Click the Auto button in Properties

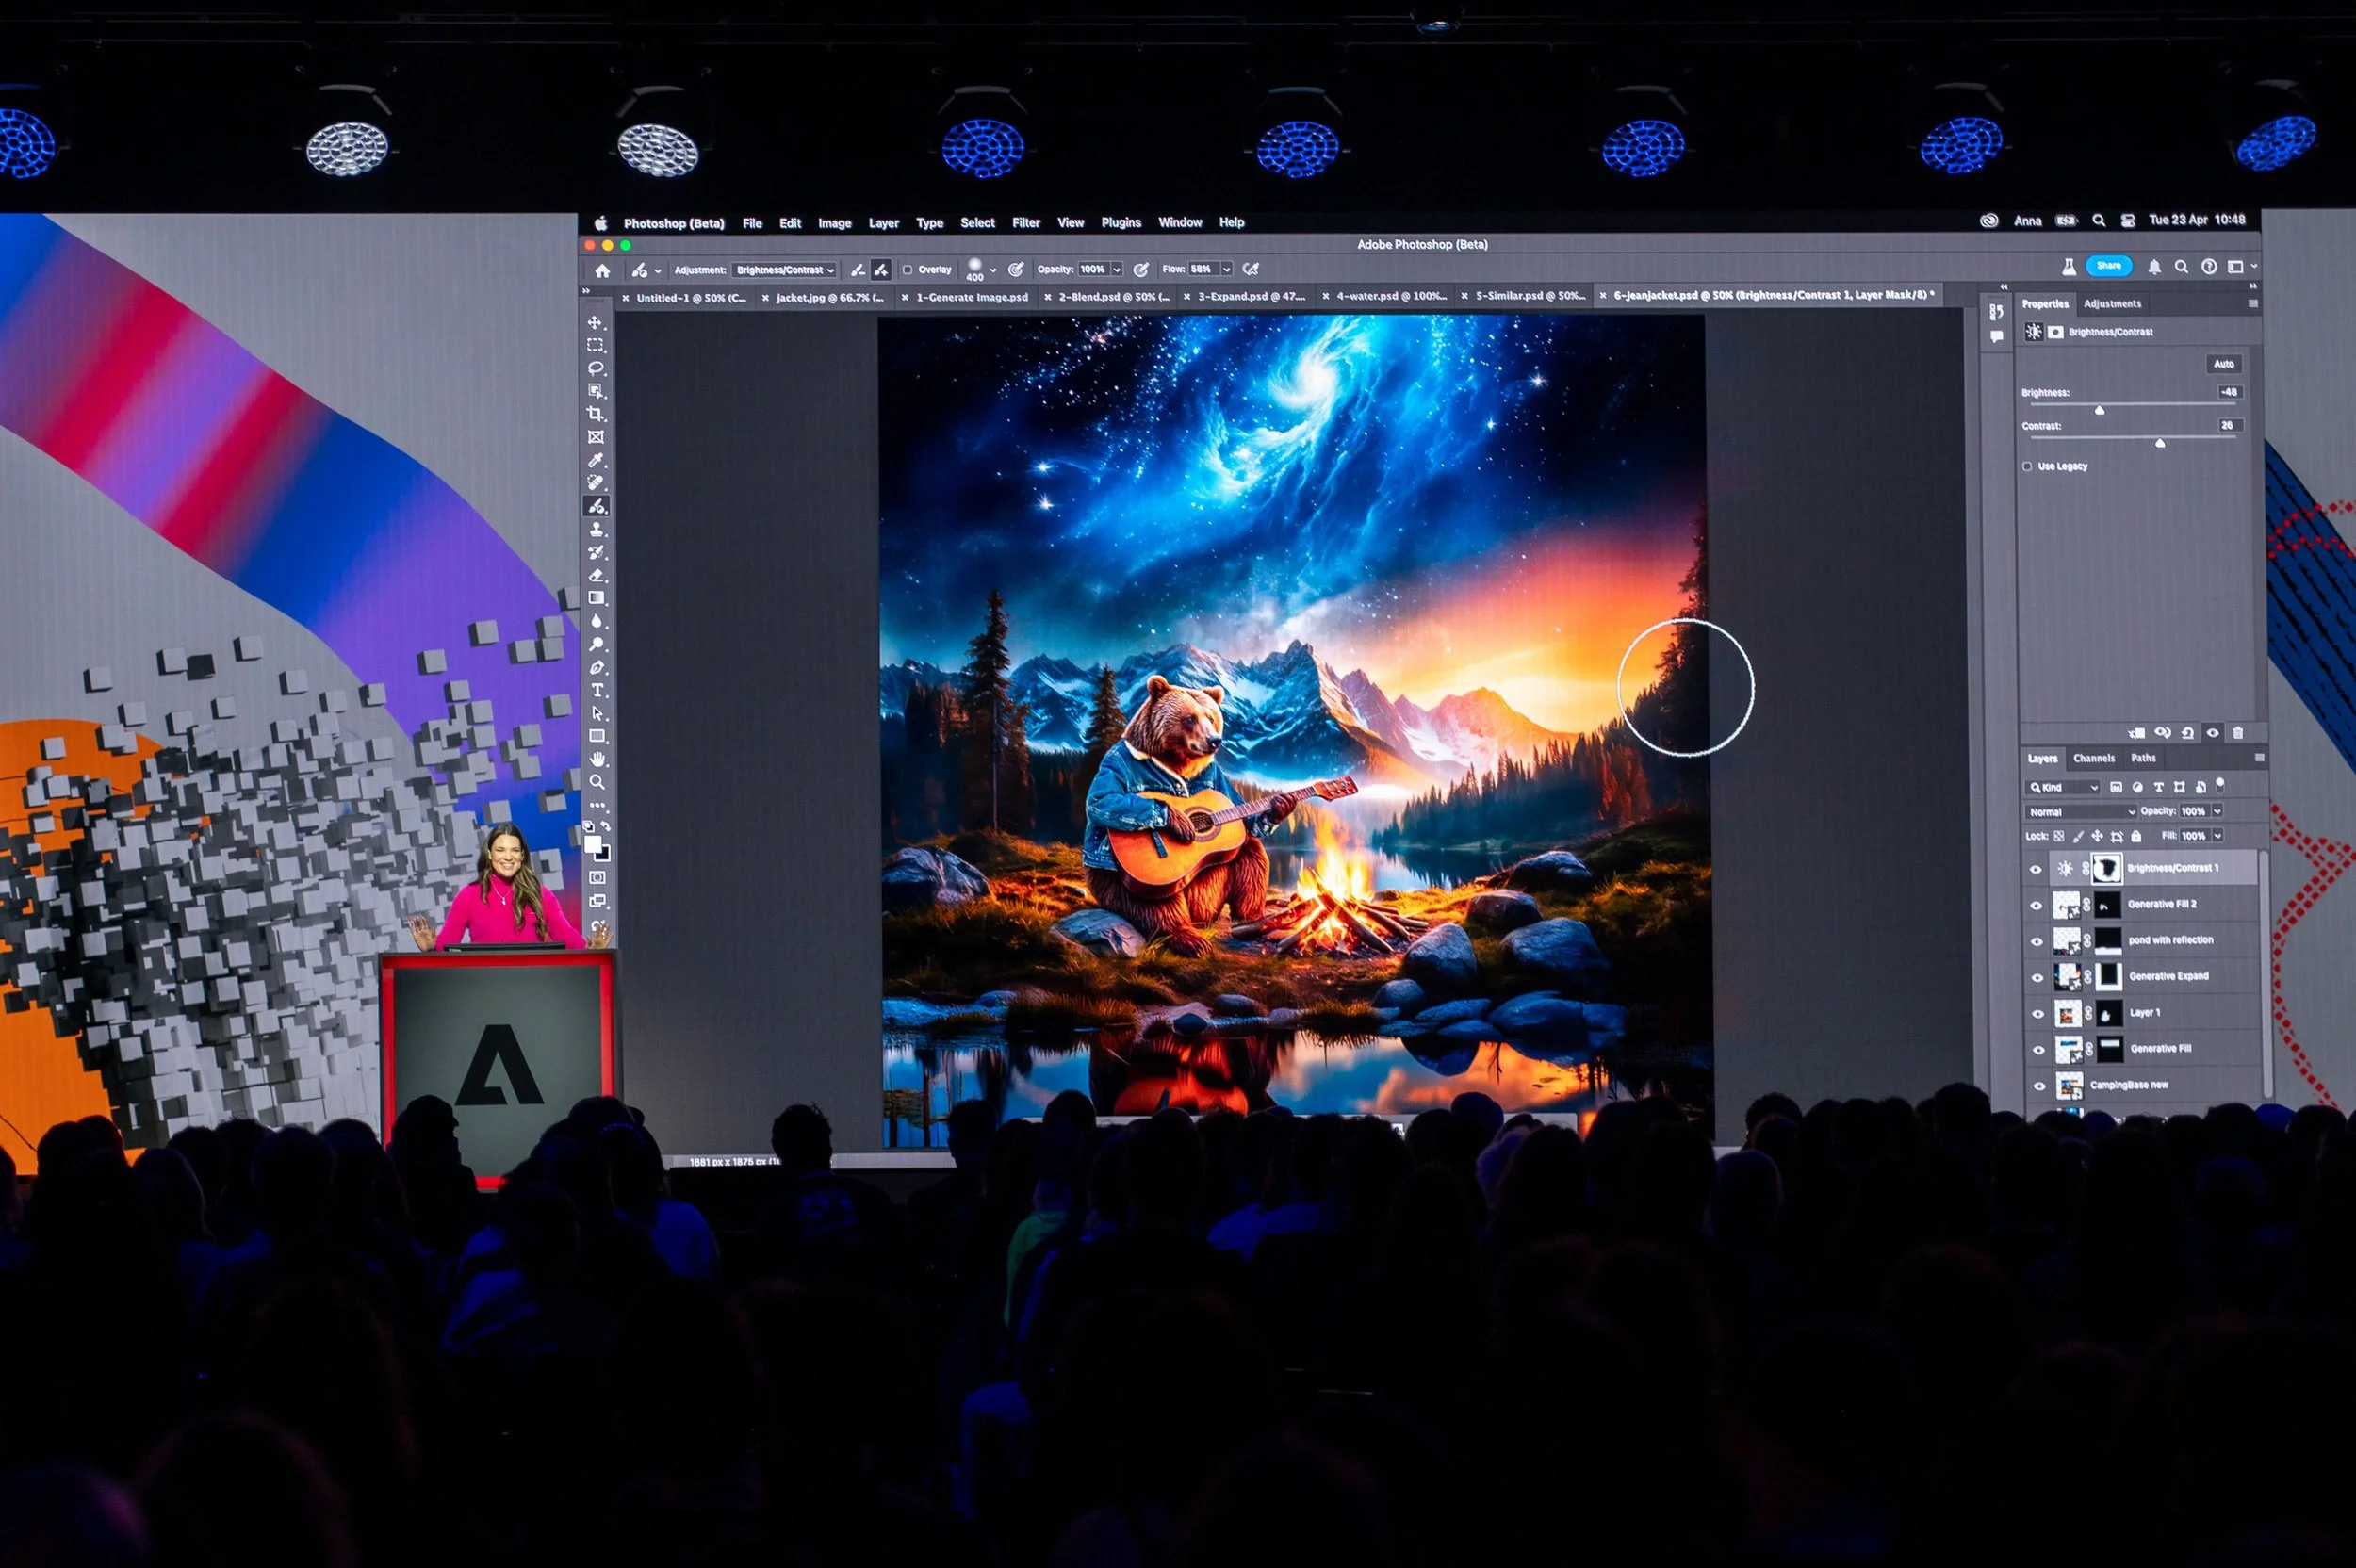click(x=2223, y=364)
